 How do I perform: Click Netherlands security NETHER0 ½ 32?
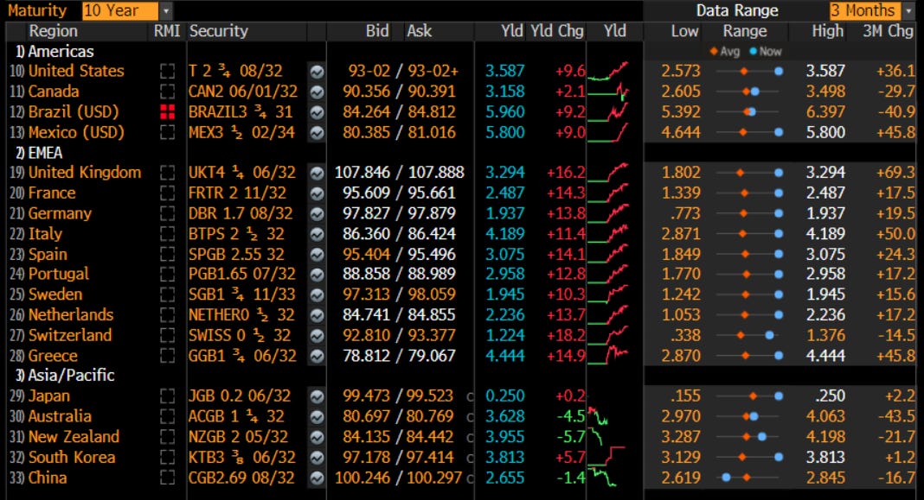[x=241, y=315]
